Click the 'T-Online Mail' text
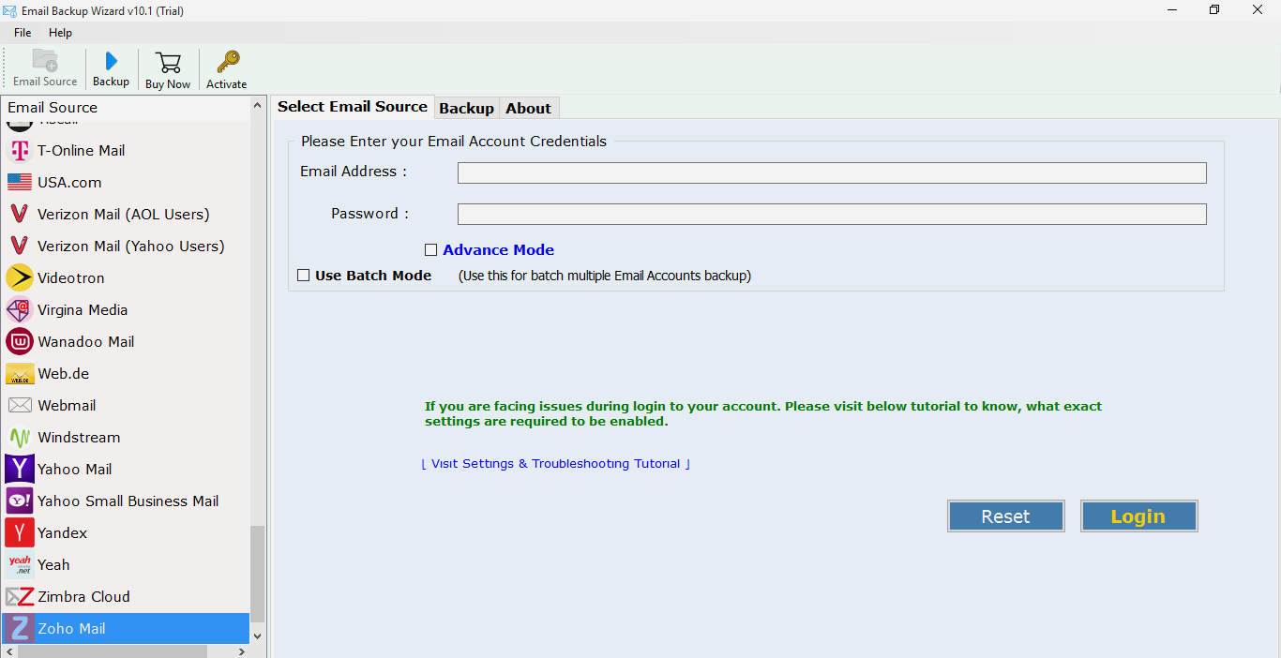 tap(82, 151)
